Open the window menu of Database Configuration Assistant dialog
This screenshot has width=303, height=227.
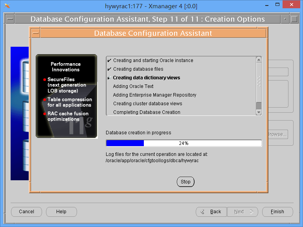[35, 33]
